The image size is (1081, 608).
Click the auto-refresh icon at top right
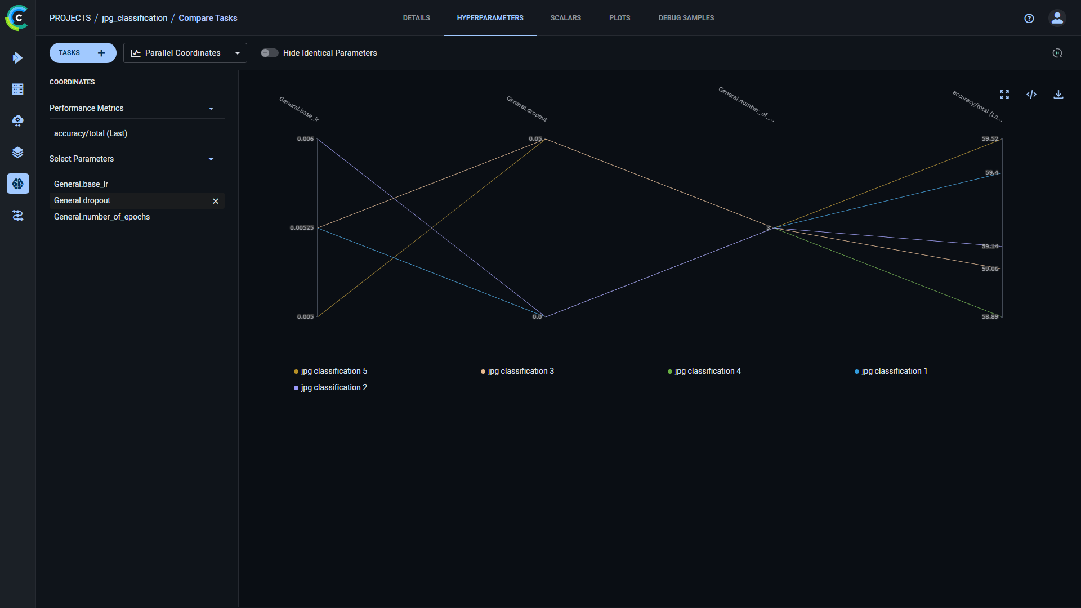point(1057,53)
